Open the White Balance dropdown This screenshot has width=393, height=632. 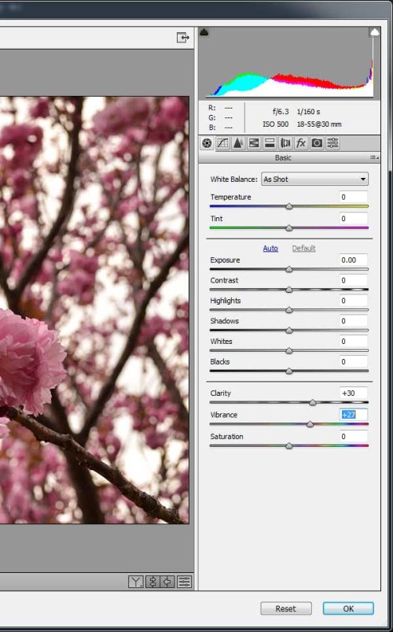(314, 179)
